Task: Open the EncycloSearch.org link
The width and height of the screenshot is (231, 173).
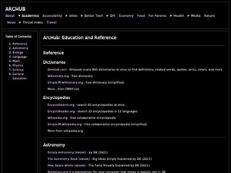Action: 61,105
